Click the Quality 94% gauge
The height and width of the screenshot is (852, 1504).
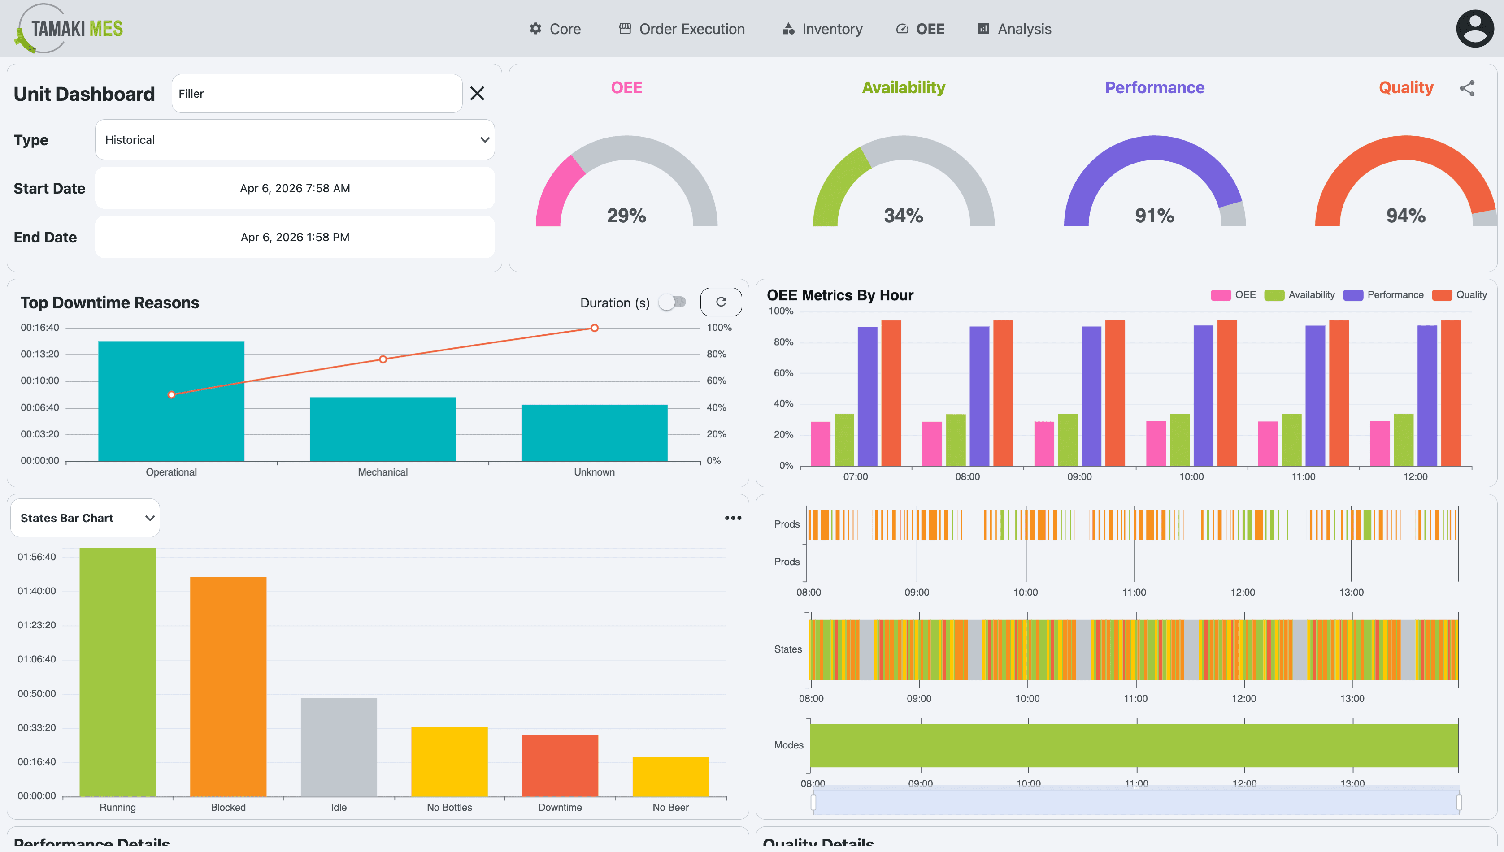pyautogui.click(x=1406, y=182)
